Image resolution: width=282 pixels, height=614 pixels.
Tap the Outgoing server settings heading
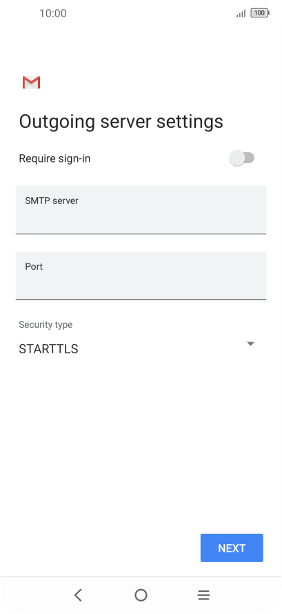coord(121,122)
